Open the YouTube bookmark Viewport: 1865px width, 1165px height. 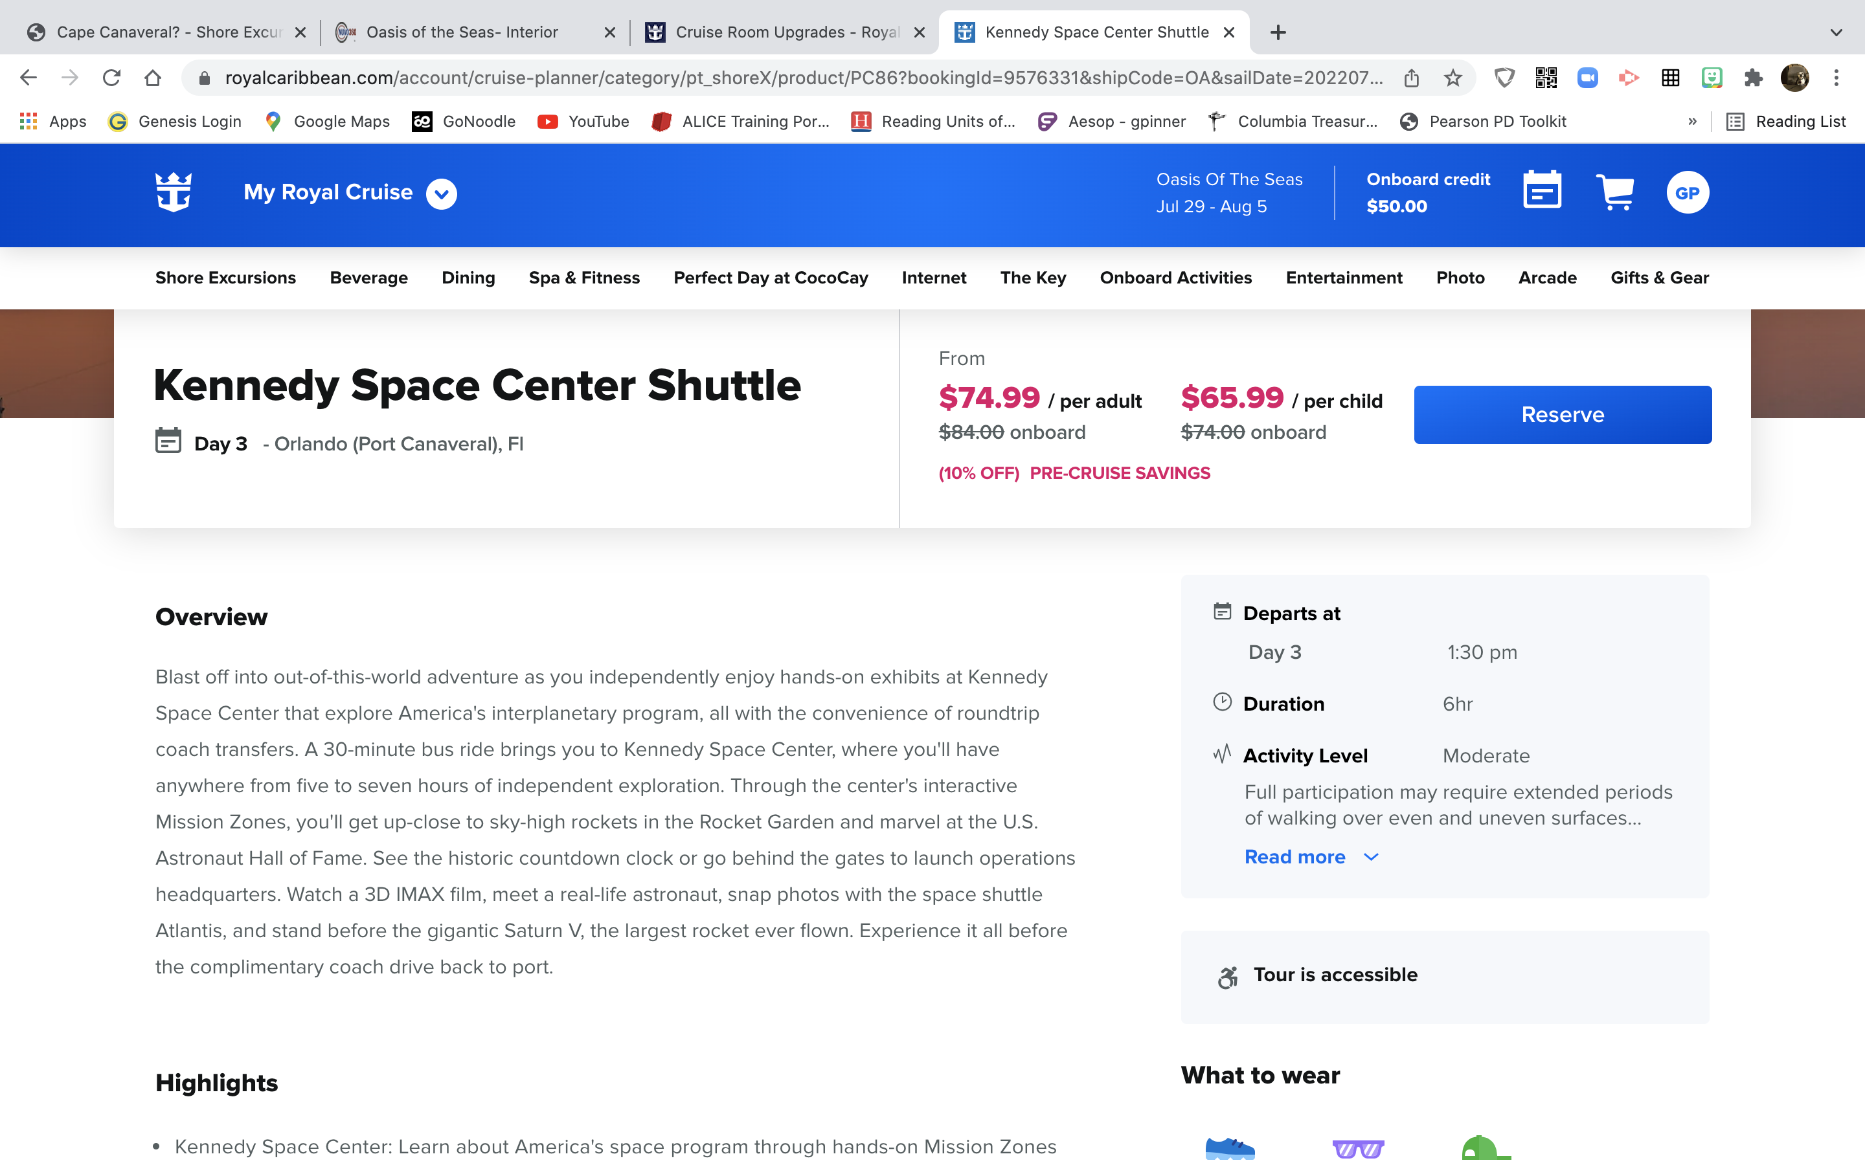[x=583, y=122]
